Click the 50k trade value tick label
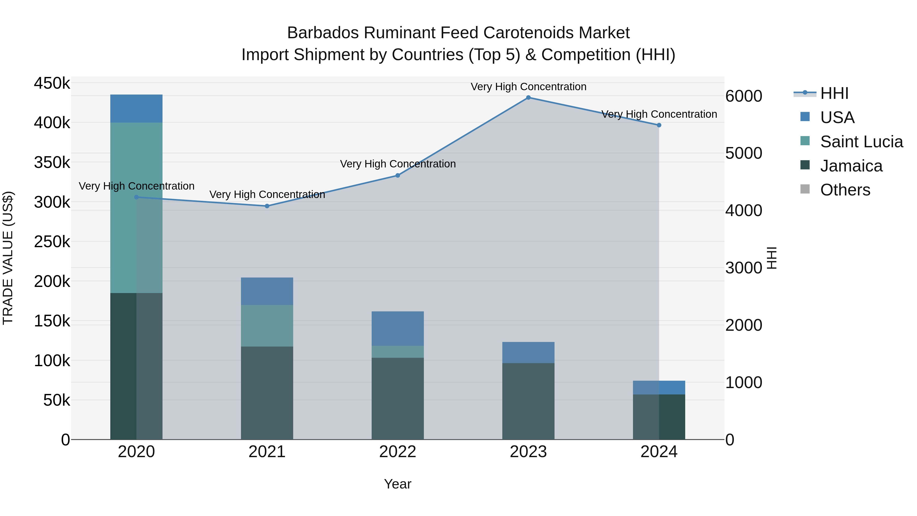The width and height of the screenshot is (917, 516). coord(57,400)
